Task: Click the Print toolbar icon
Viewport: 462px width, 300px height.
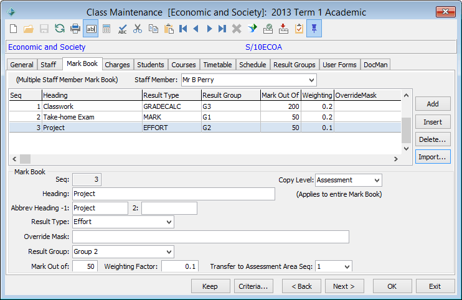Action: tap(75, 29)
